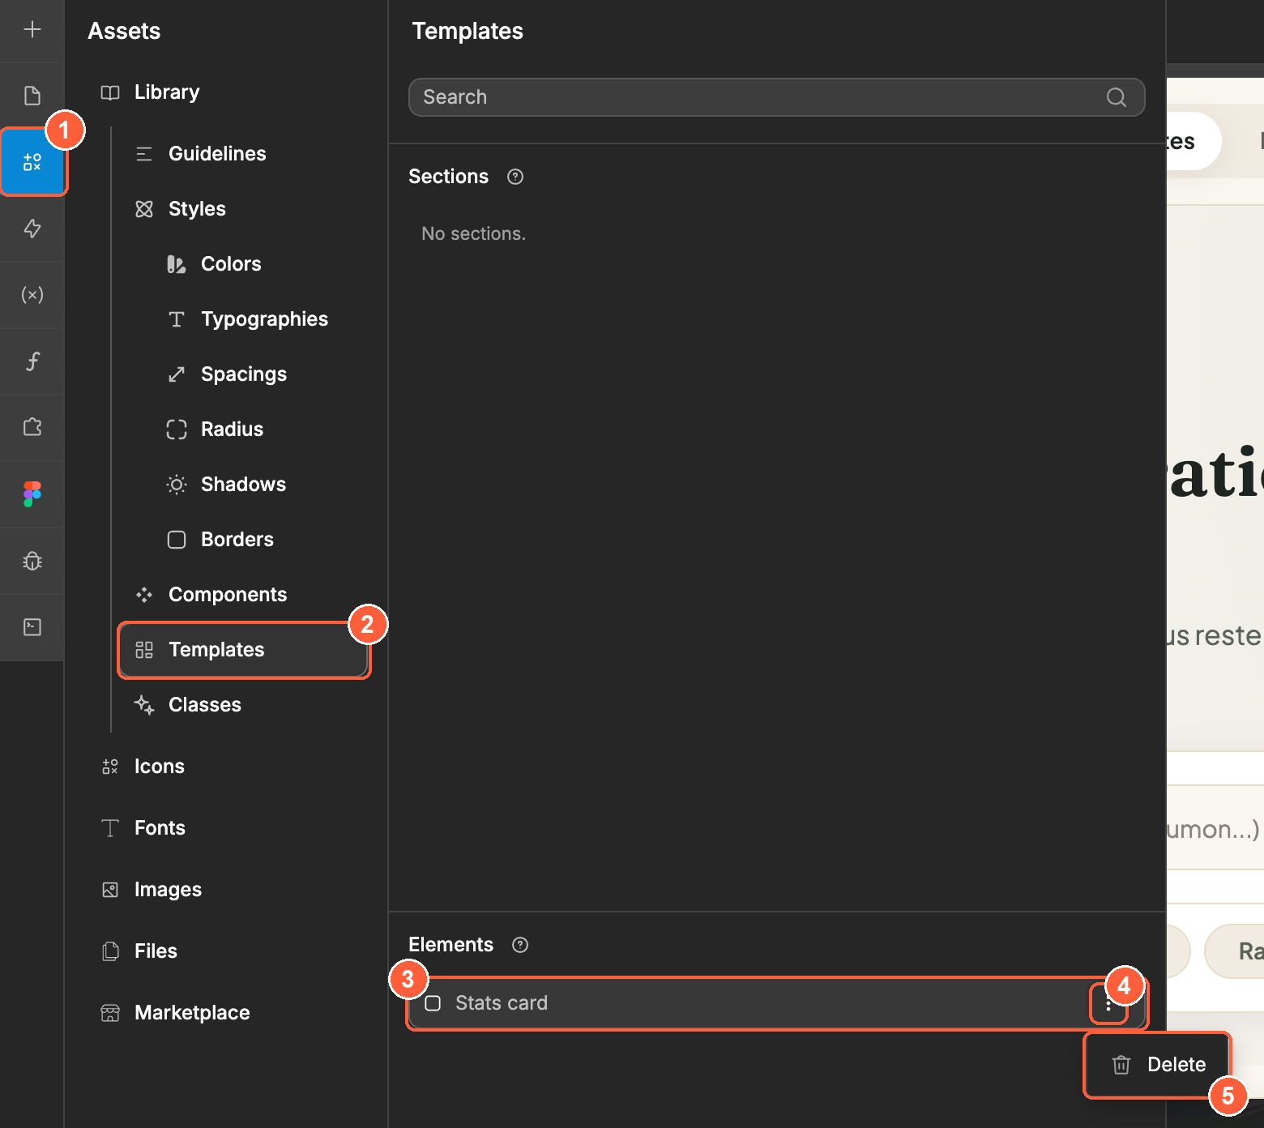
Task: Open the Assets panel icon
Action: [32, 162]
